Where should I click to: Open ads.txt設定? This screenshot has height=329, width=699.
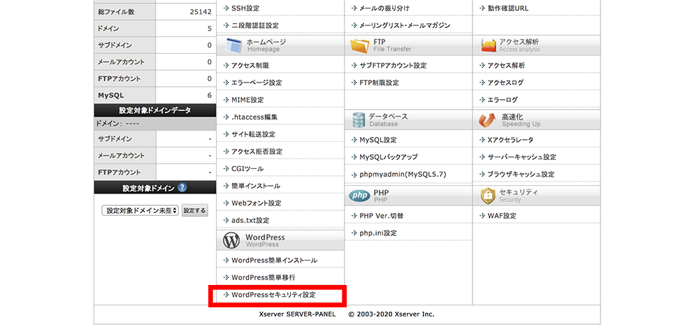click(250, 220)
